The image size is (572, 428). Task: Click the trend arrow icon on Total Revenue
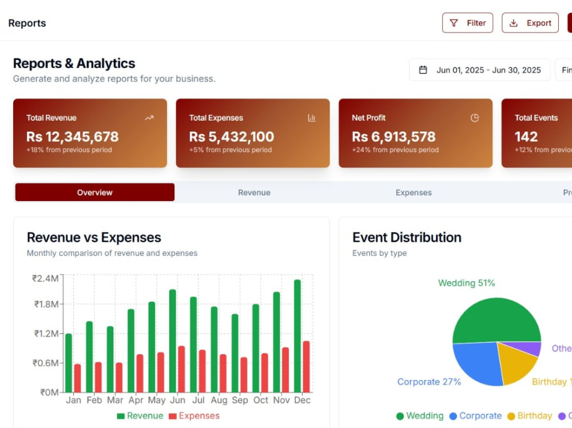(149, 118)
